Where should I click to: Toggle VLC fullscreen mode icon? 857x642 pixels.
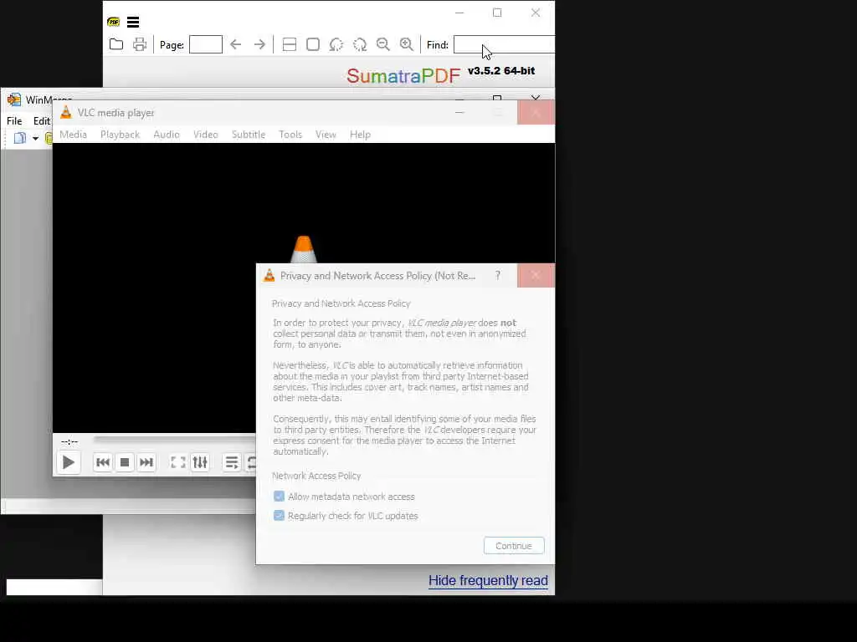(x=178, y=462)
